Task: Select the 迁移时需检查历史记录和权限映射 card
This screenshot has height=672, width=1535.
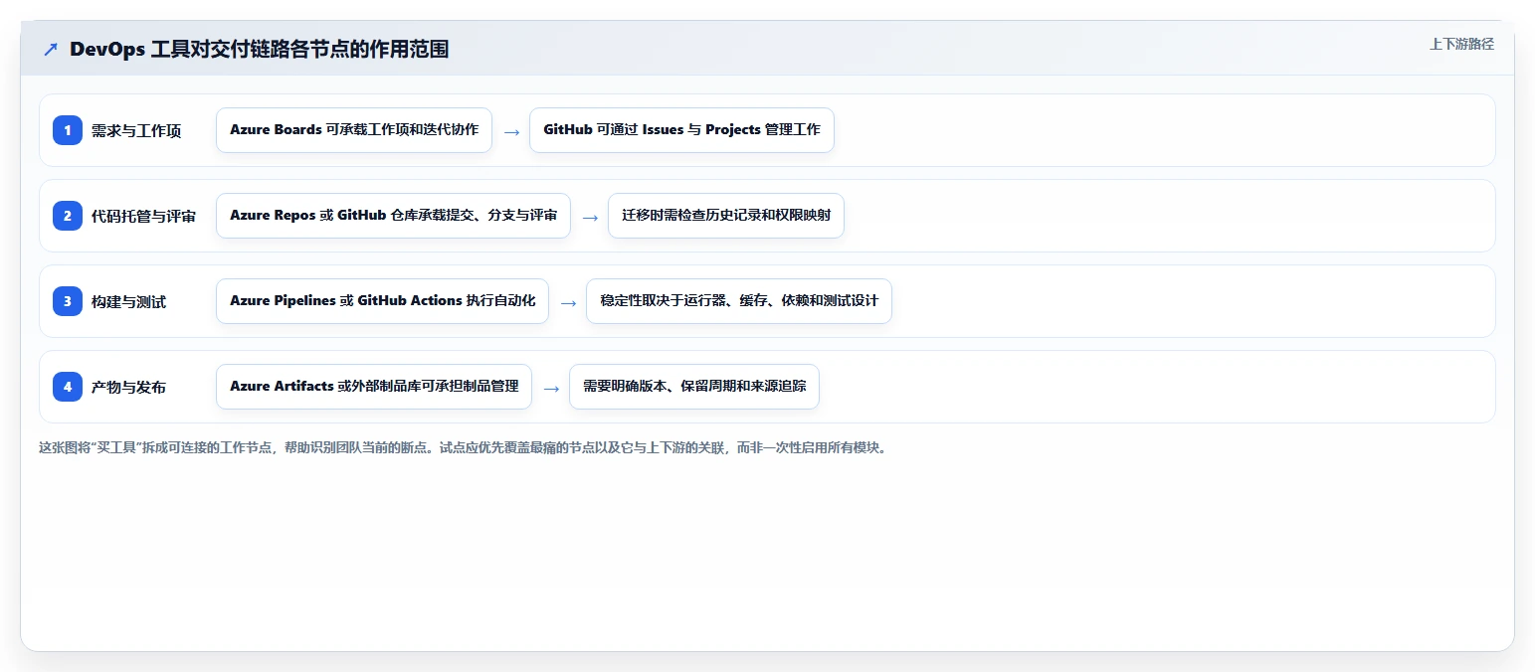Action: coord(726,216)
